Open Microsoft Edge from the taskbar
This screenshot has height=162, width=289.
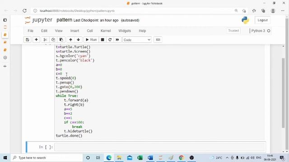109,157
